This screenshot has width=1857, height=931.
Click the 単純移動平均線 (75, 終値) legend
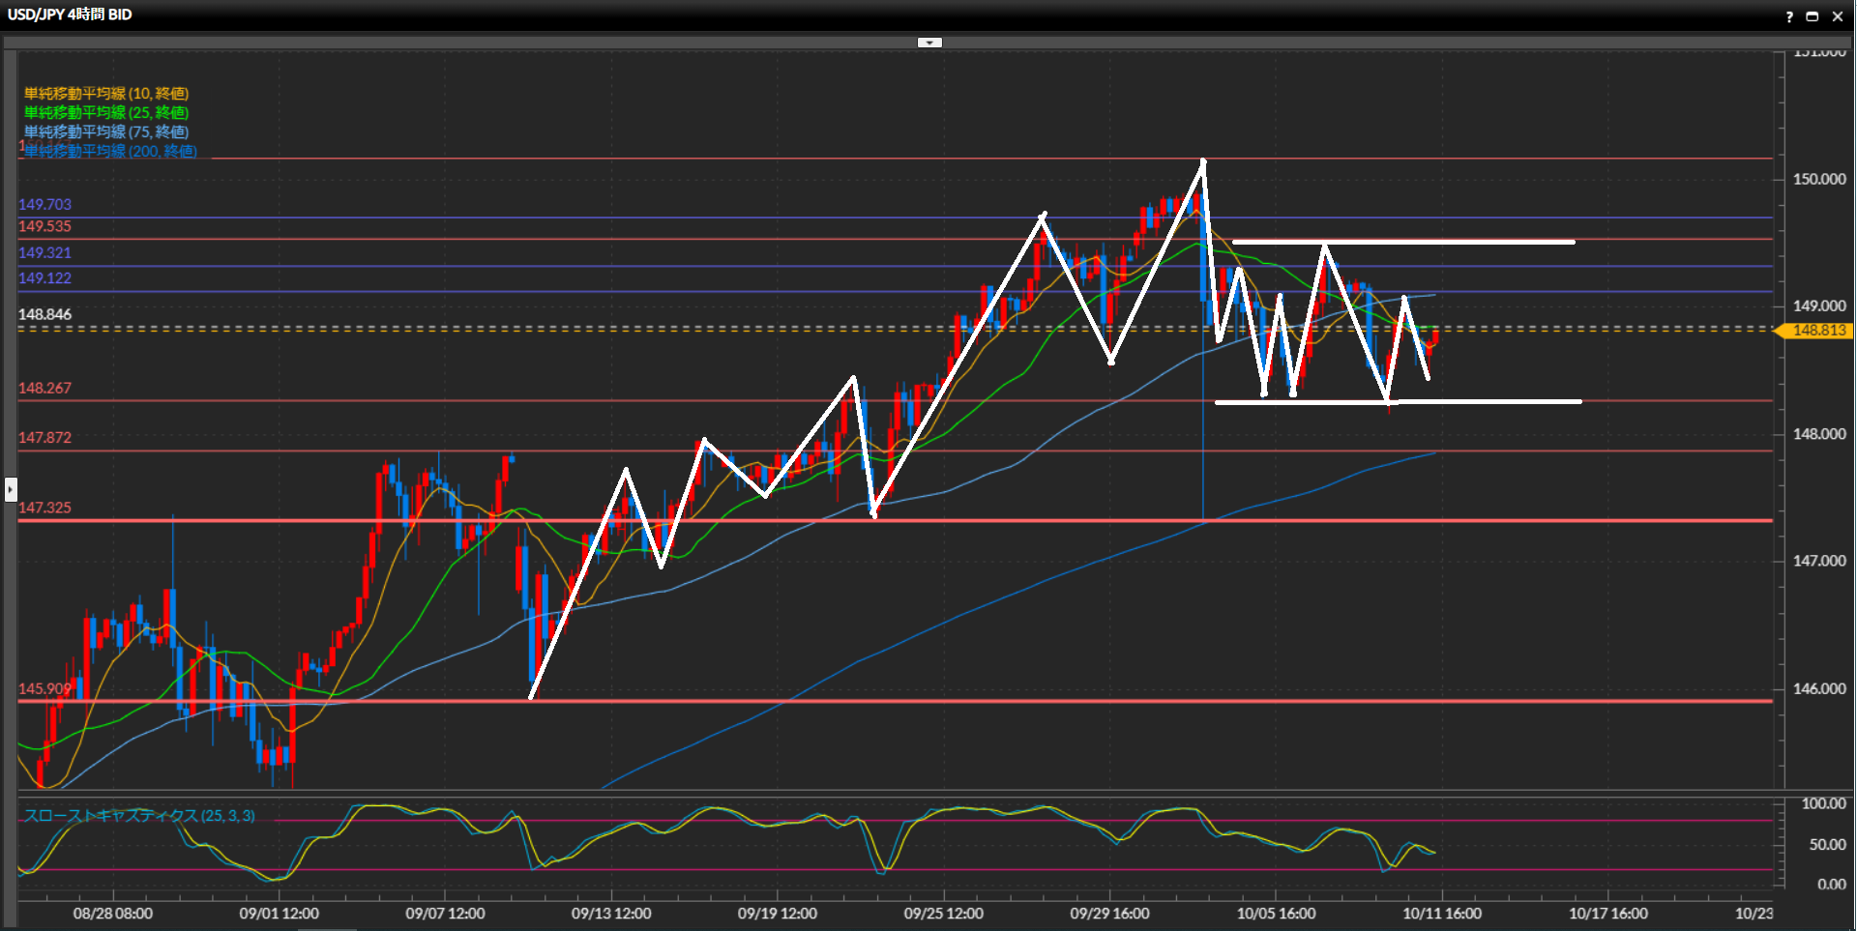tap(106, 132)
